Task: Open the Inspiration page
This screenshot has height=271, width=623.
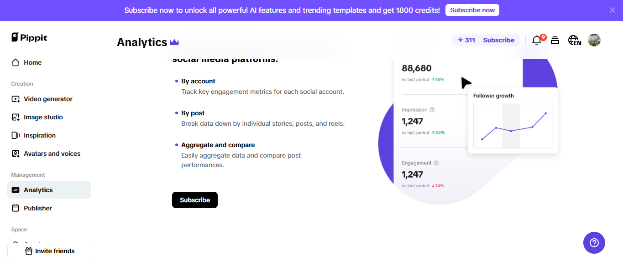Action: point(40,135)
